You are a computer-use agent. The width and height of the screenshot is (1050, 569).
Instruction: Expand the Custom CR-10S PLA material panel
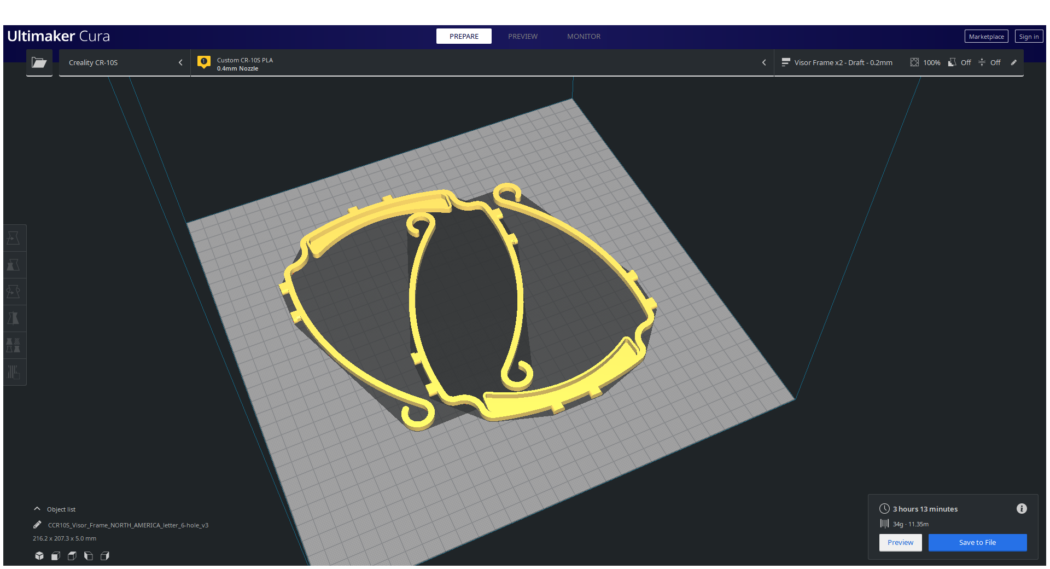(x=482, y=62)
